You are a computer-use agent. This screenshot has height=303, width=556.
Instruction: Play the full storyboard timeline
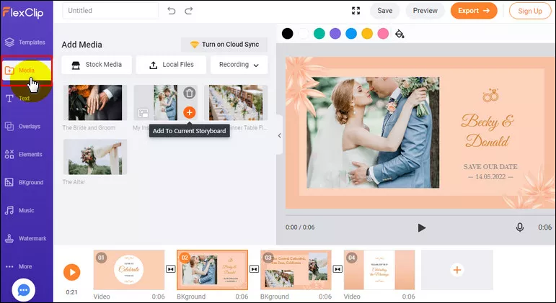[71, 272]
